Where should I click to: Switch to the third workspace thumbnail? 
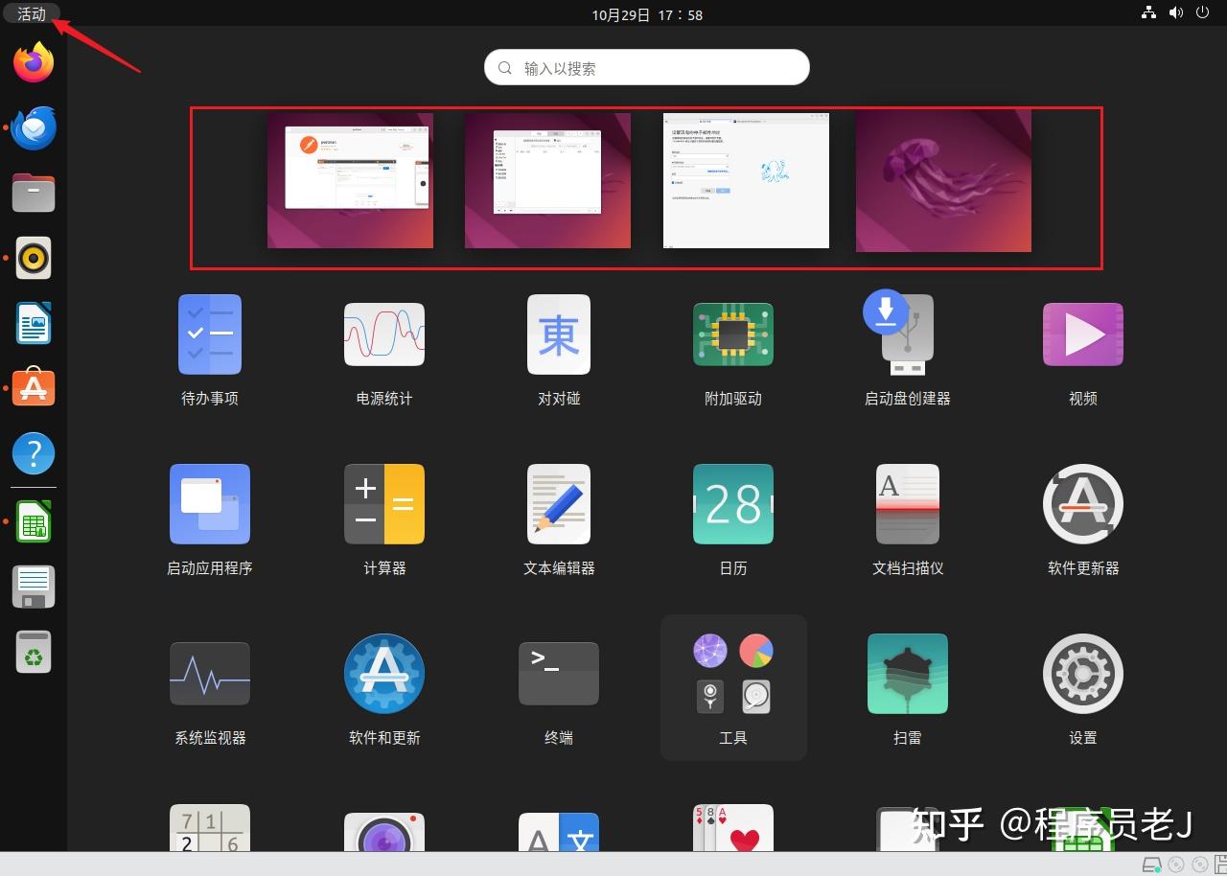[x=746, y=180]
